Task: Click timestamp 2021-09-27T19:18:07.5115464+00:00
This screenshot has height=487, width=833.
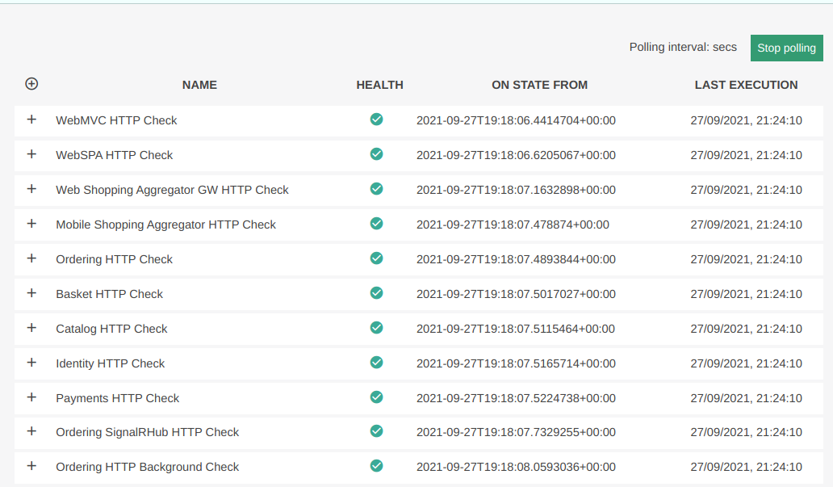Action: 515,329
